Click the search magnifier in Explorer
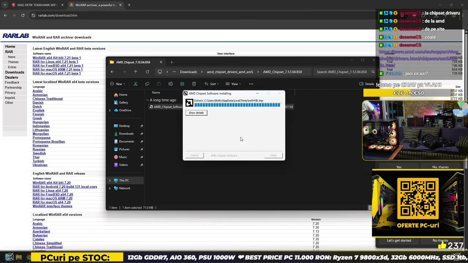This screenshot has height=263, width=468. (x=373, y=72)
